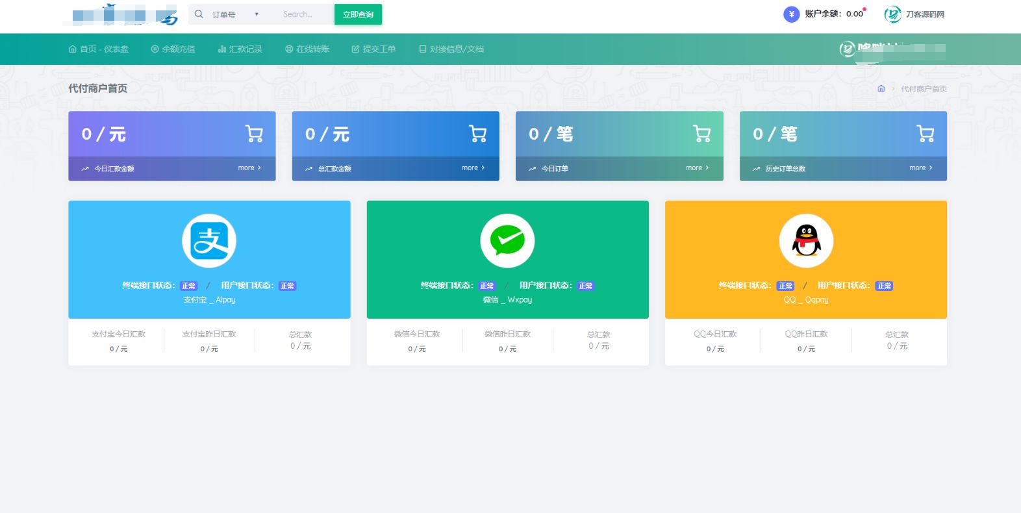Click the 支付宝 _ Alpay label
Viewport: 1021px width, 513px height.
[209, 300]
